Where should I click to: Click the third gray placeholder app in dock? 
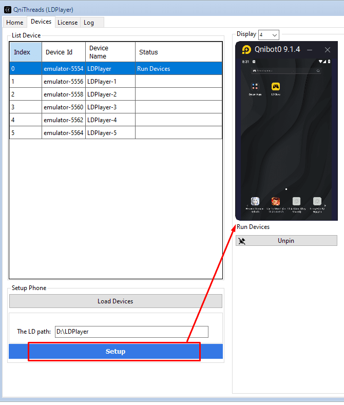[x=296, y=201]
